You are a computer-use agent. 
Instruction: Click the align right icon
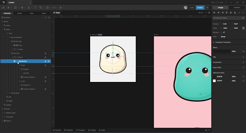[x=222, y=13]
